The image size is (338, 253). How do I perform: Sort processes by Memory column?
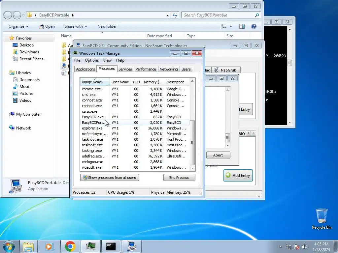tap(153, 82)
